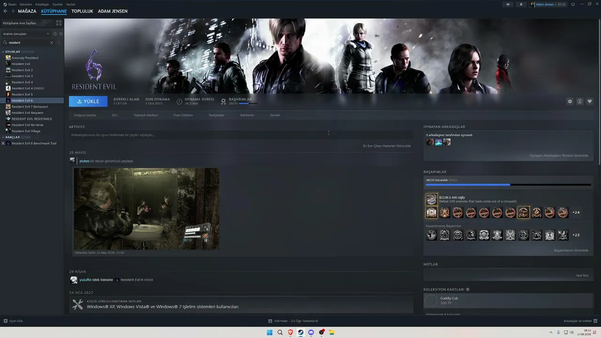Open the Puan Dükkânı tab

tap(183, 115)
